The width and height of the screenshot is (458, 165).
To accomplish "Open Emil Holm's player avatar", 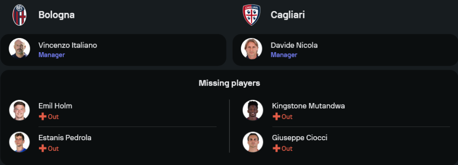I will click(x=20, y=110).
